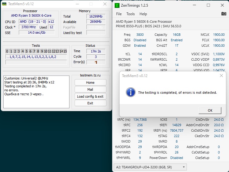Click the PowerDown Disabled value

pos(177,158)
